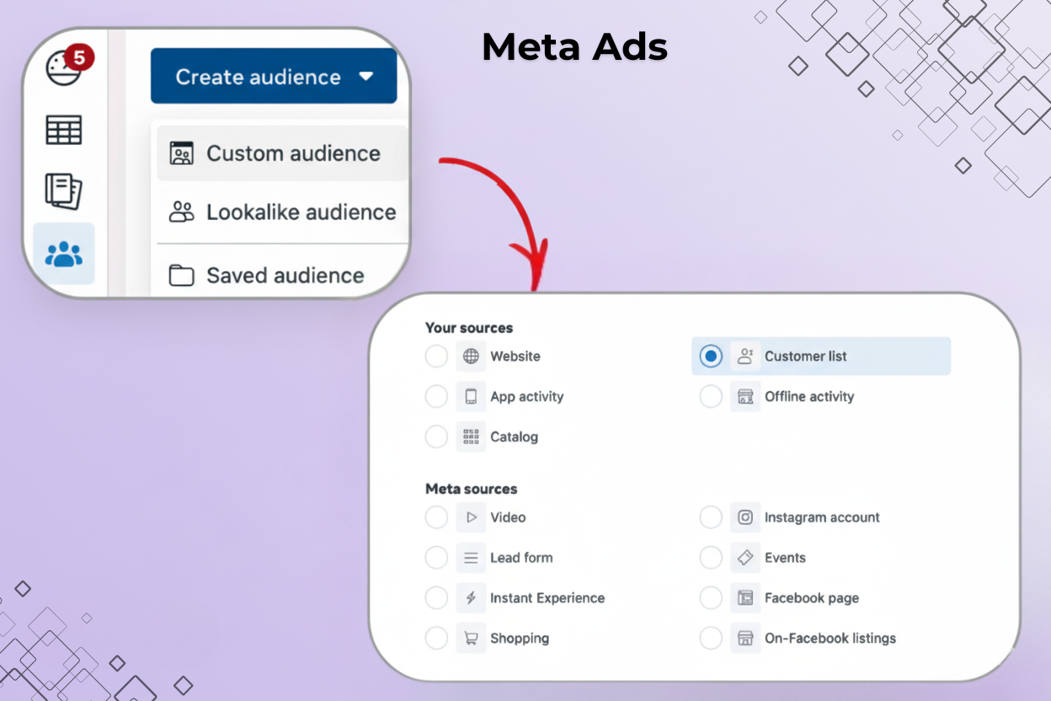The width and height of the screenshot is (1051, 701).
Task: Click the Offline activity label
Action: [809, 397]
